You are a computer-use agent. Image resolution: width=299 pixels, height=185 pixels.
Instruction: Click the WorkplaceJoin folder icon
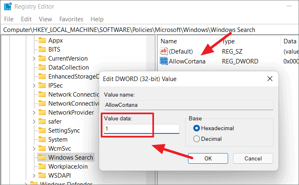[x=42, y=166]
